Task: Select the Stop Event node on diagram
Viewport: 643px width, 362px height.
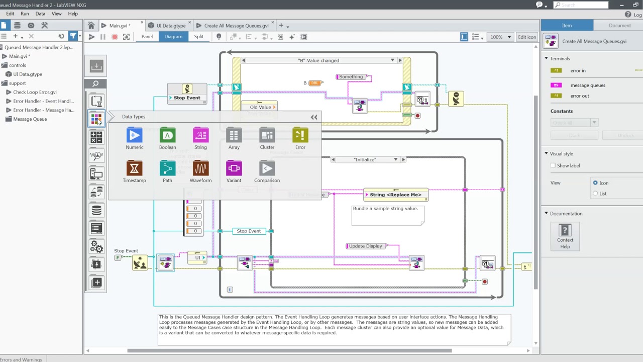Action: click(187, 94)
